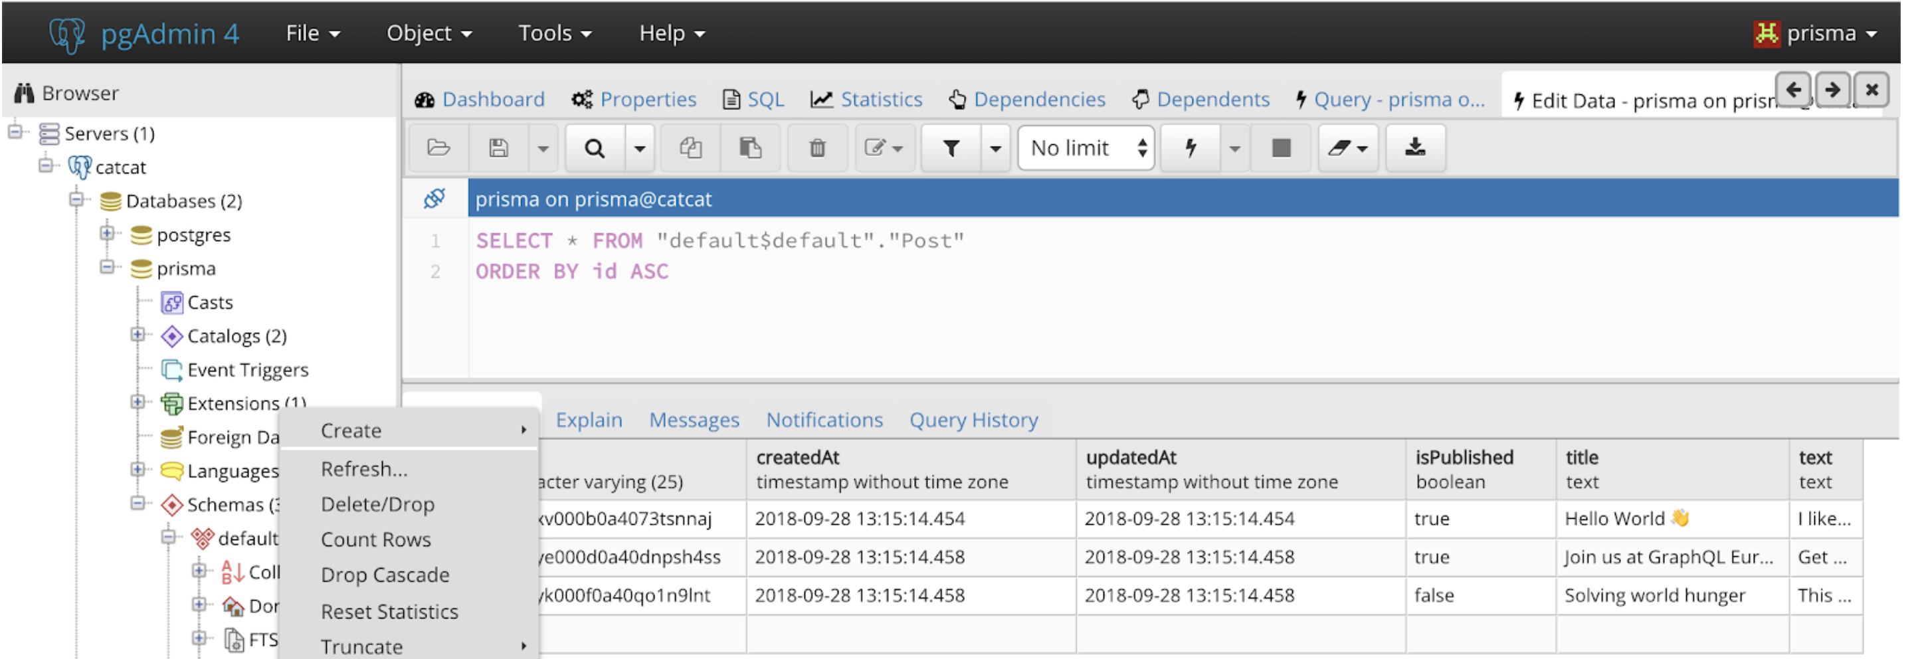The height and width of the screenshot is (659, 1908).
Task: Open the Tools menu
Action: 555,33
